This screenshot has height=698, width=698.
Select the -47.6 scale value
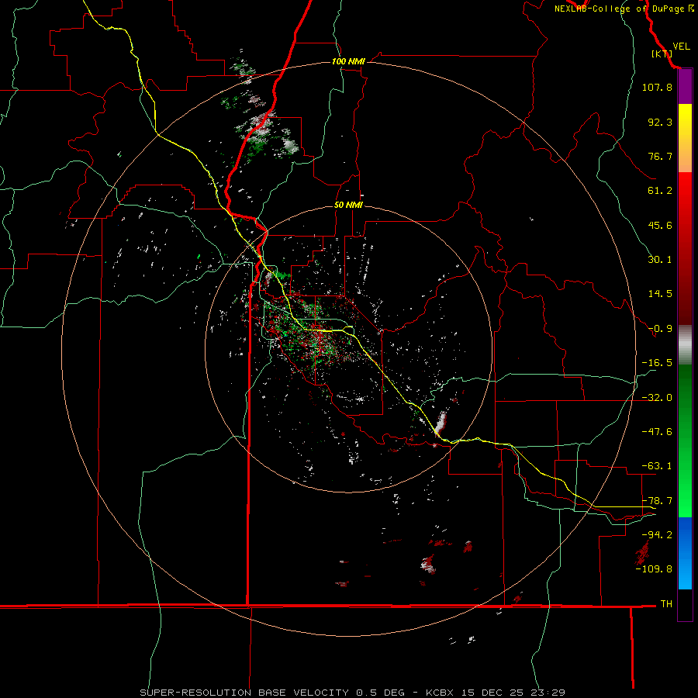pos(657,432)
